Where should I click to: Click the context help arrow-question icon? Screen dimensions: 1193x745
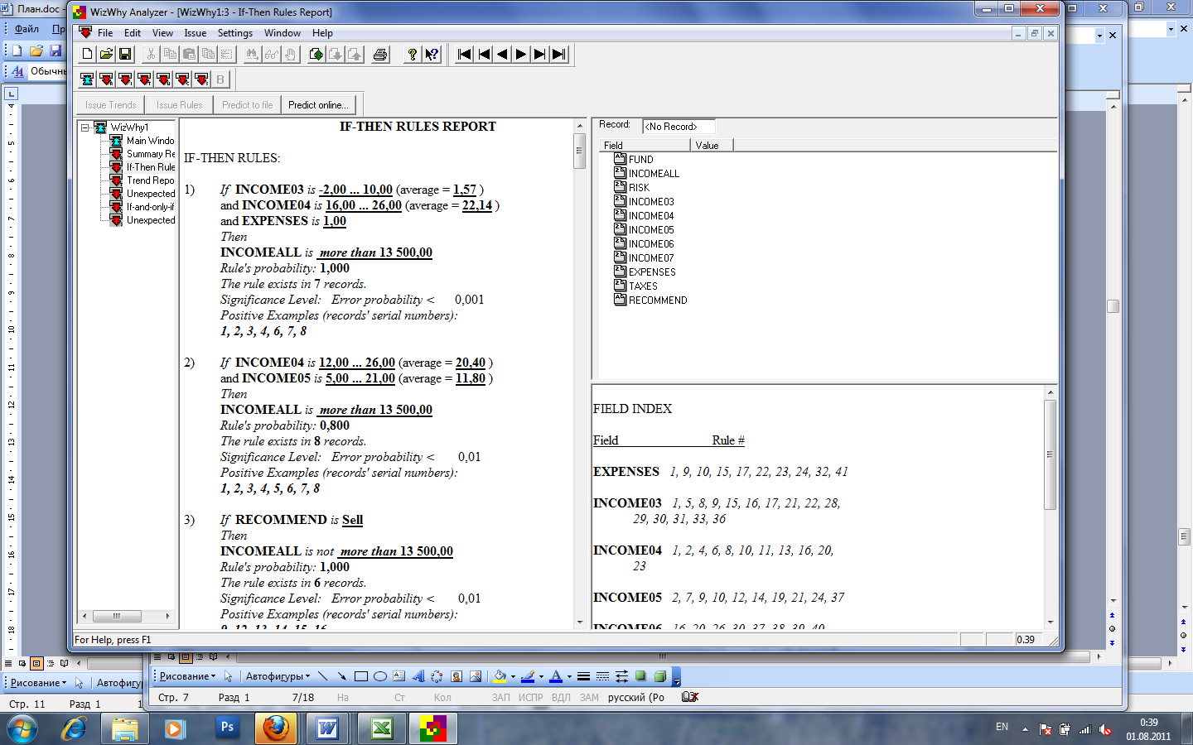click(x=432, y=55)
